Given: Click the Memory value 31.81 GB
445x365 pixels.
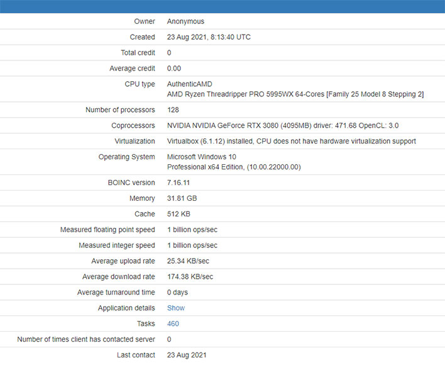Looking at the screenshot, I should coord(182,198).
